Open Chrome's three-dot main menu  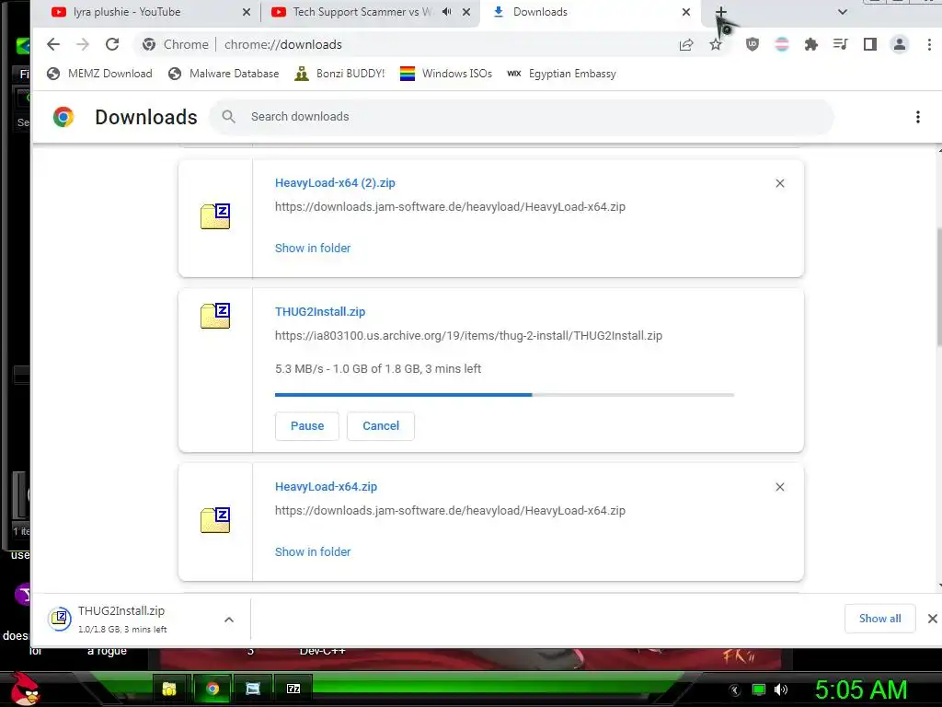(x=929, y=44)
